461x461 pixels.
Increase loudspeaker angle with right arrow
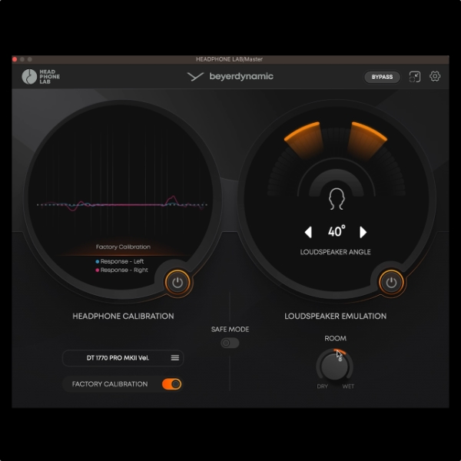click(363, 232)
